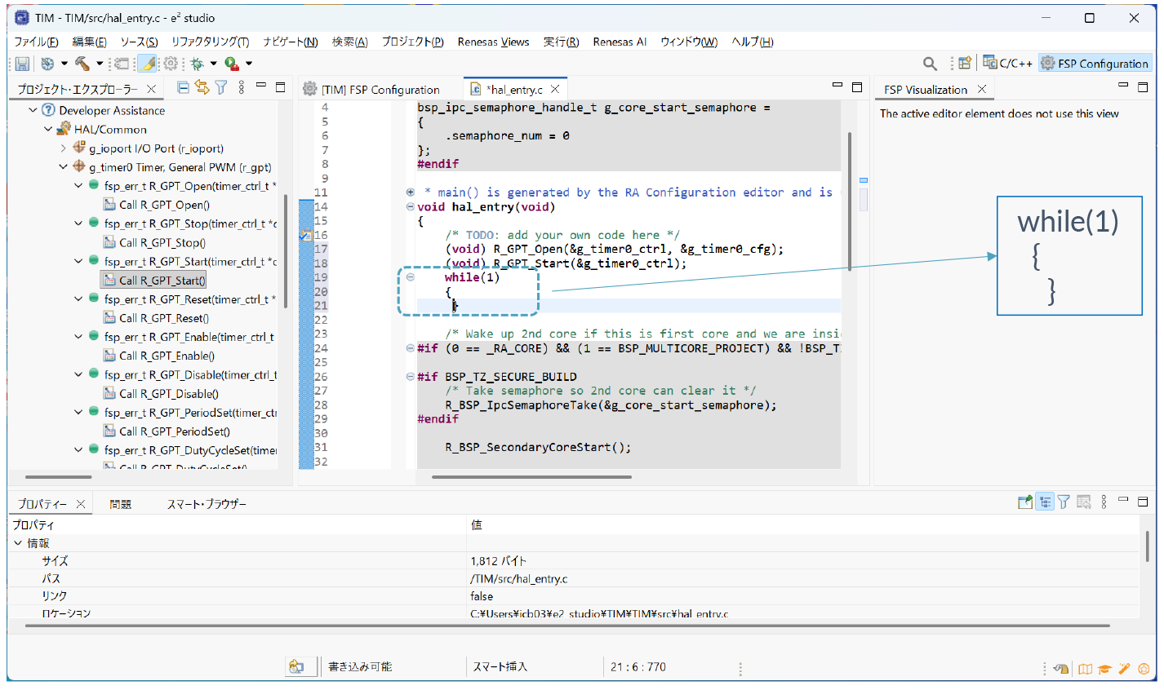Viewport: 1164px width, 690px height.
Task: Click the graduation cap icon in status bar
Action: [1104, 669]
